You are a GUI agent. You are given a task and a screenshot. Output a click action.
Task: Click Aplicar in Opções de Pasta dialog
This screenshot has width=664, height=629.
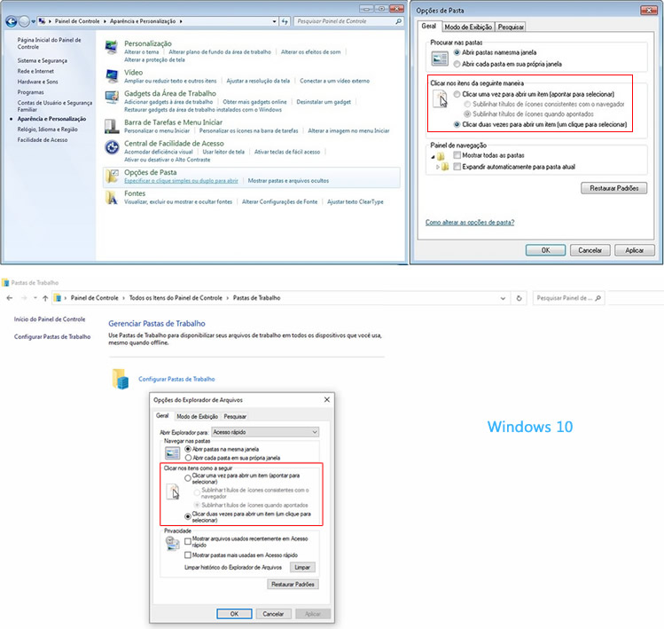pyautogui.click(x=634, y=250)
